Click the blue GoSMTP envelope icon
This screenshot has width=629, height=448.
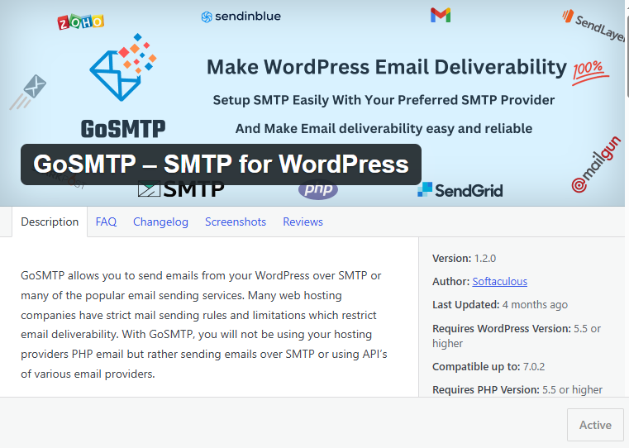123,67
